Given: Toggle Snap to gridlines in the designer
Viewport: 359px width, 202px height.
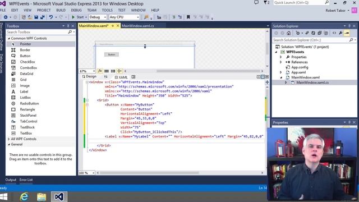Looking at the screenshot, I should coord(113,71).
